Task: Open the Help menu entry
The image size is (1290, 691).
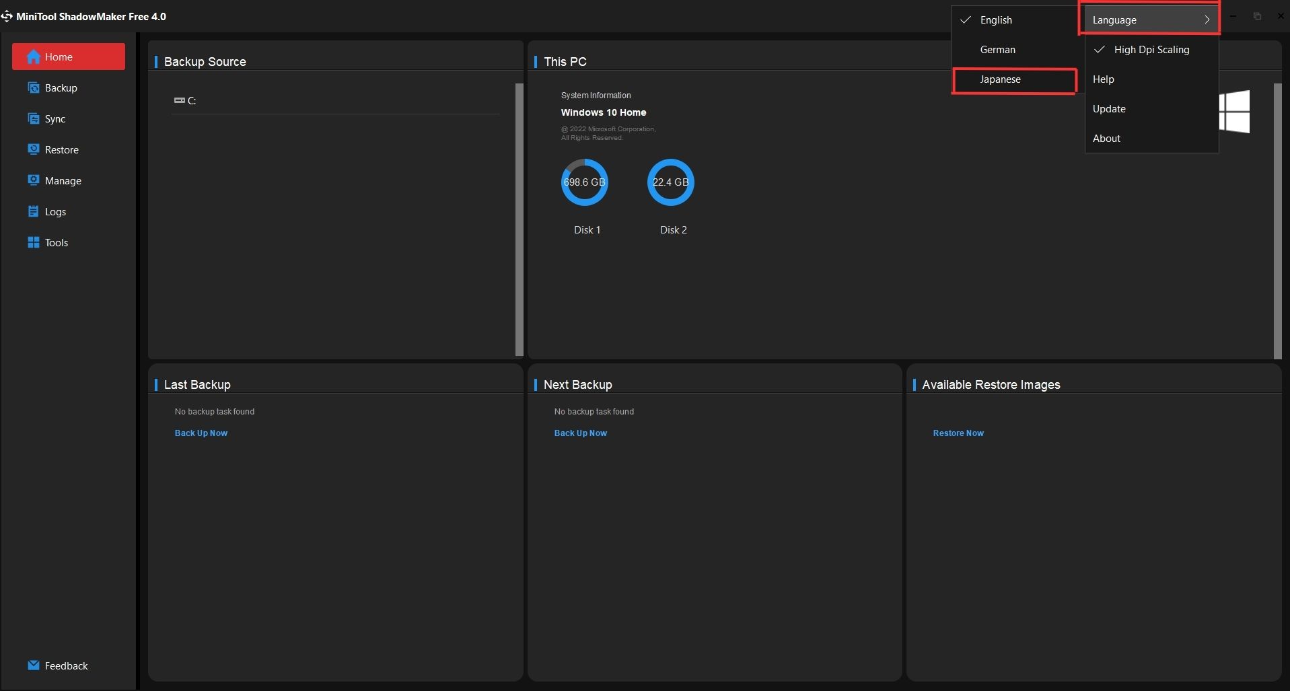Action: click(x=1103, y=79)
